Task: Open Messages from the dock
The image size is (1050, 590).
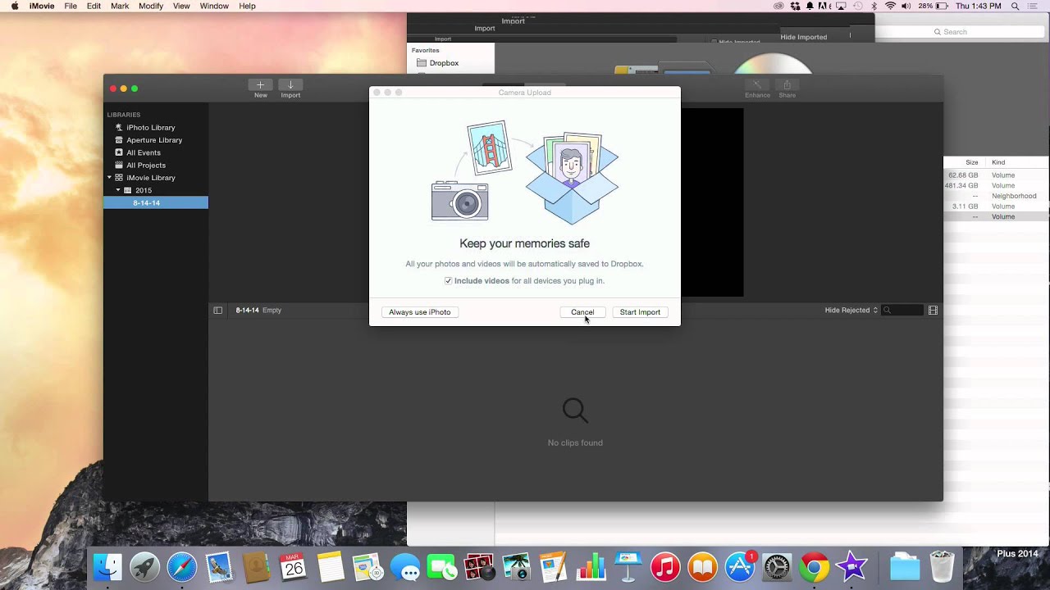Action: click(405, 567)
